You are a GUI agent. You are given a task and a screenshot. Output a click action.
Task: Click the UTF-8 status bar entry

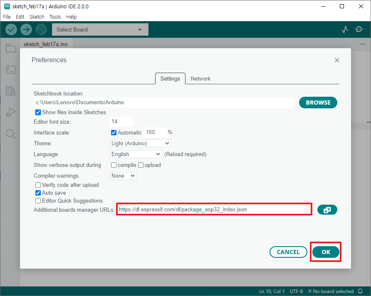pyautogui.click(x=296, y=291)
